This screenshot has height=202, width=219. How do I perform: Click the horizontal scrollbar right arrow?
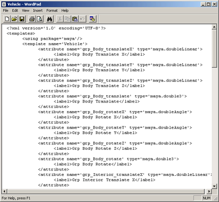click(x=209, y=191)
